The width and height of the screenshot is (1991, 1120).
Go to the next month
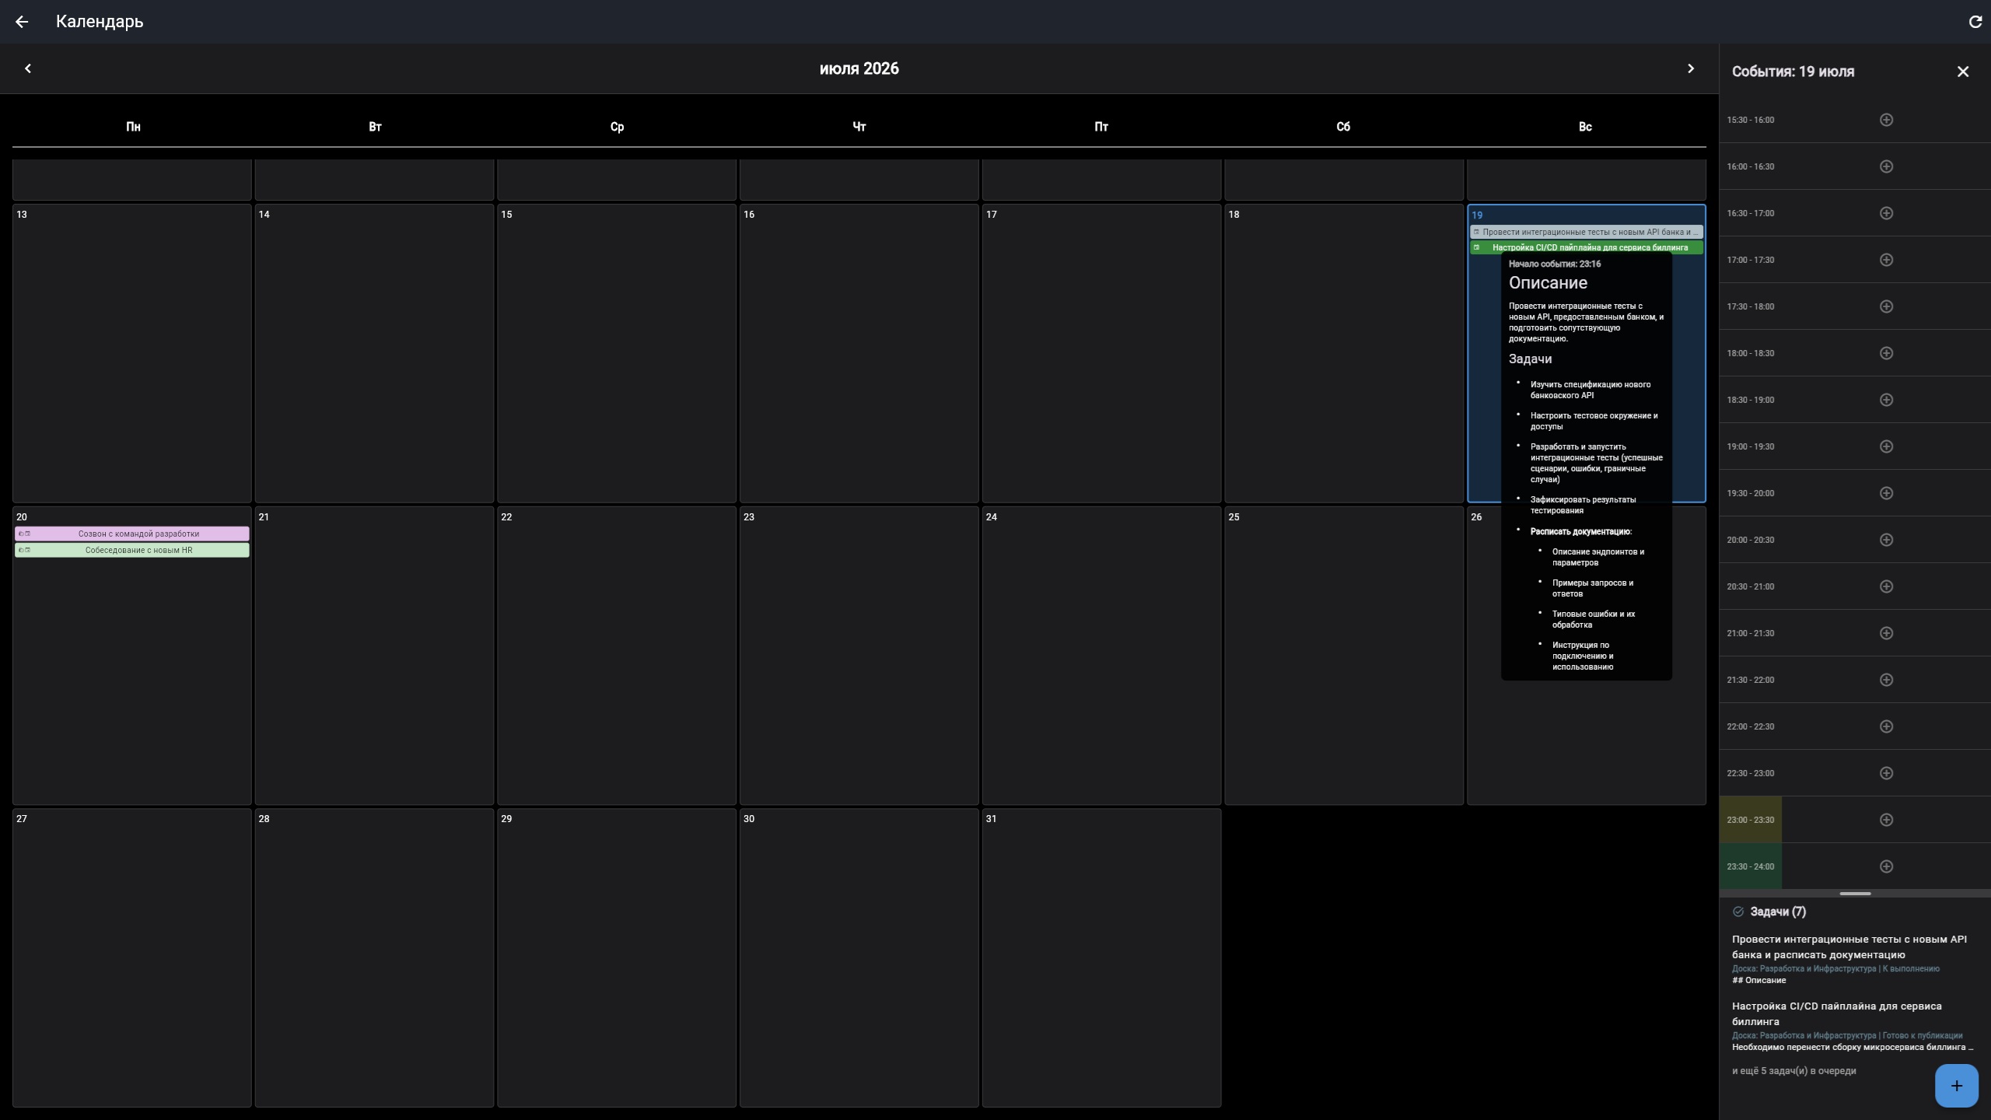tap(1690, 68)
